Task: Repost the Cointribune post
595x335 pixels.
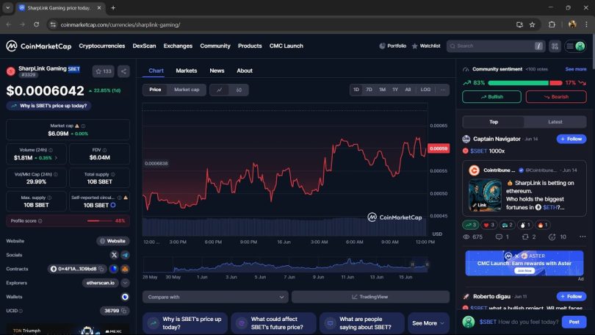Action: tap(525, 237)
